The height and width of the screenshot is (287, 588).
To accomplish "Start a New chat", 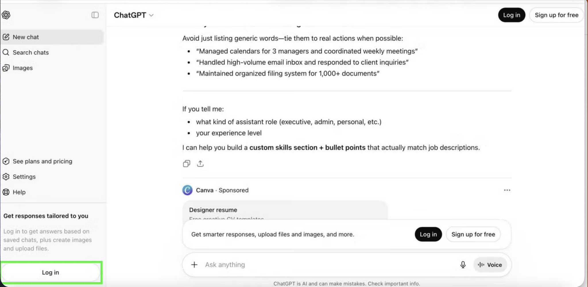I will pyautogui.click(x=26, y=37).
